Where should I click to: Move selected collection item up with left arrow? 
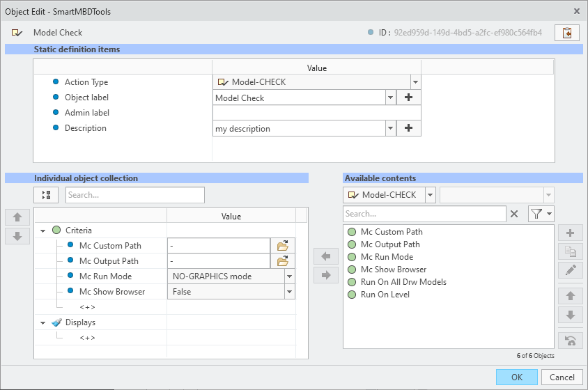pyautogui.click(x=17, y=217)
